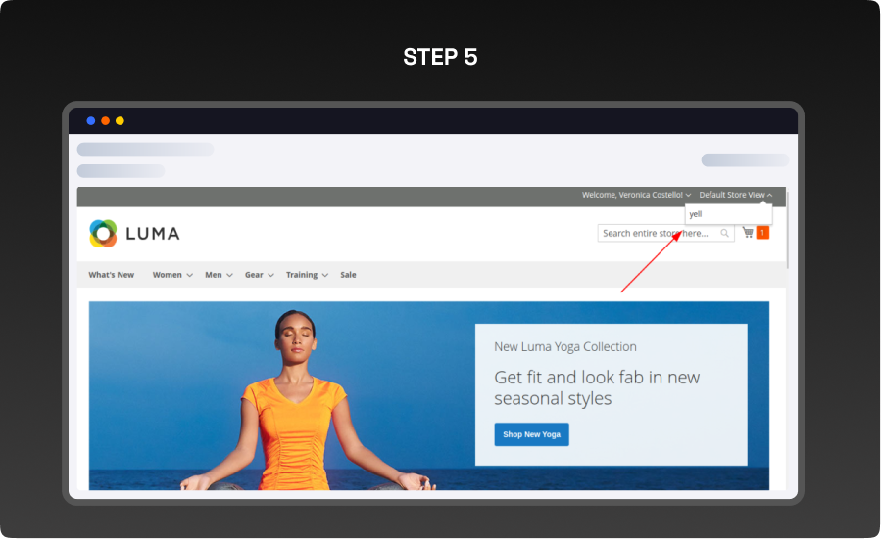This screenshot has height=539, width=881.
Task: Focus the Search entire store field
Action: 659,234
